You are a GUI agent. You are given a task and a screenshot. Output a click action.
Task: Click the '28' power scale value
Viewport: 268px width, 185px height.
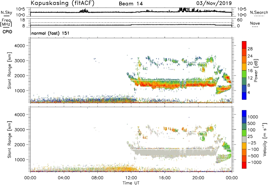(250, 49)
